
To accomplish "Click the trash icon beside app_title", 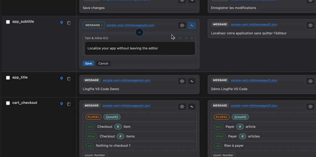I will 69,79.
